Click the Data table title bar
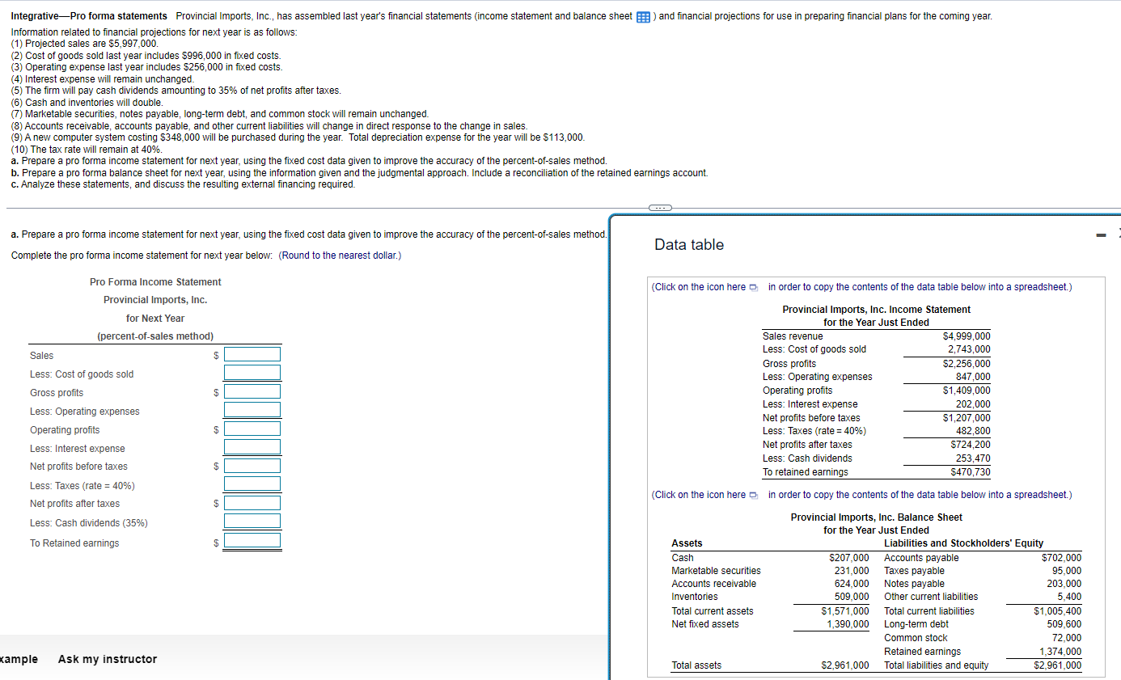Viewport: 1121px width, 680px height. tap(689, 244)
